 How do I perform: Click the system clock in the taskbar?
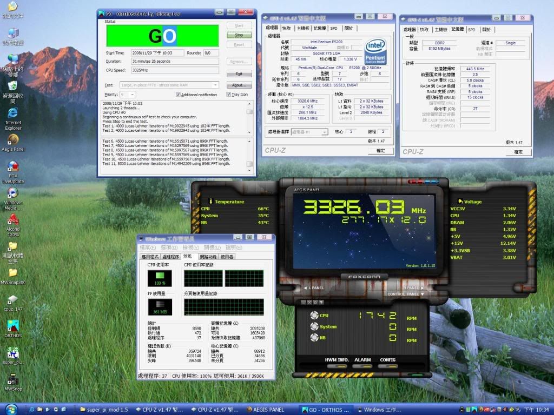(x=536, y=410)
